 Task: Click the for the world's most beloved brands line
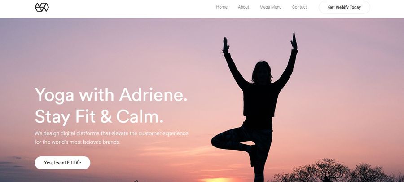[x=78, y=142]
